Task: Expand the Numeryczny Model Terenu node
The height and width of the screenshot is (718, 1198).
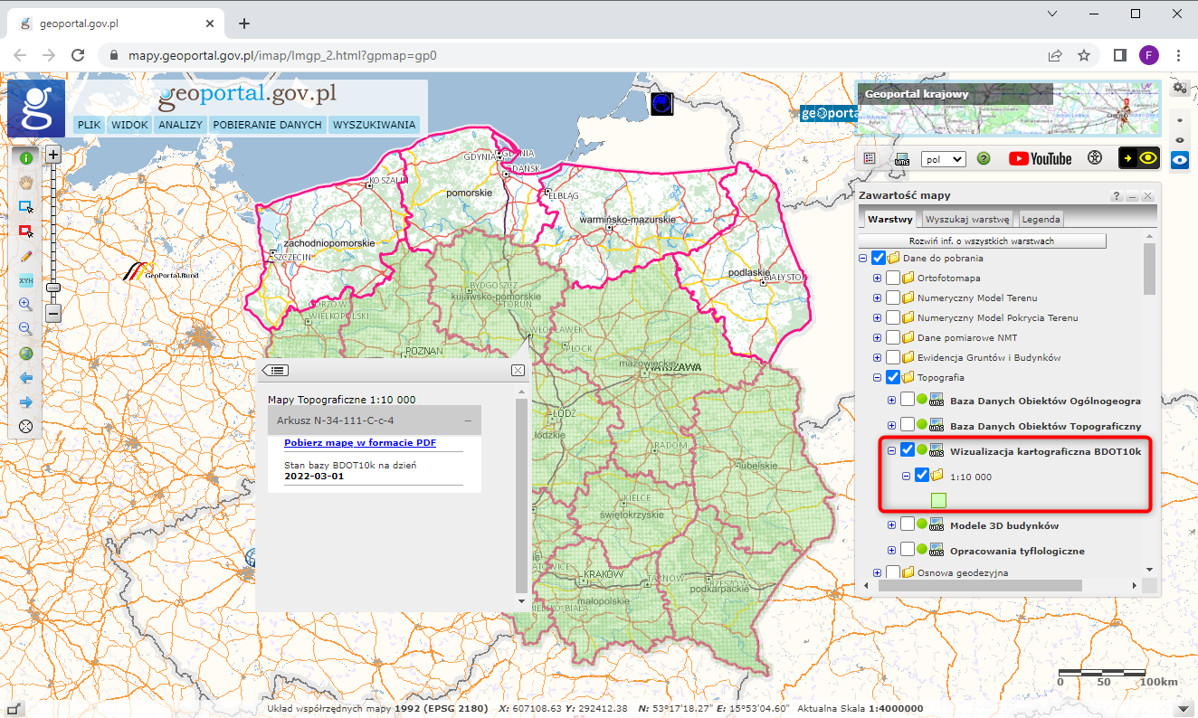Action: point(877,298)
